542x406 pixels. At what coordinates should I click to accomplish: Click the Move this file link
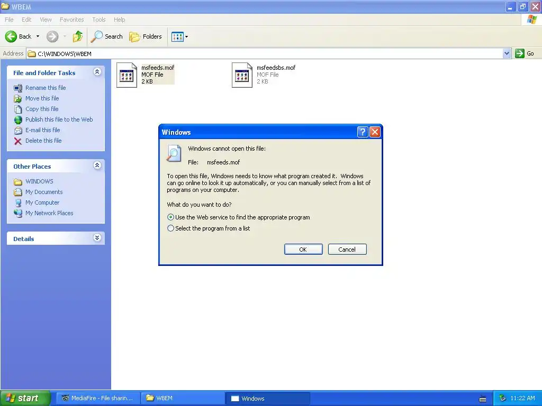coord(42,98)
